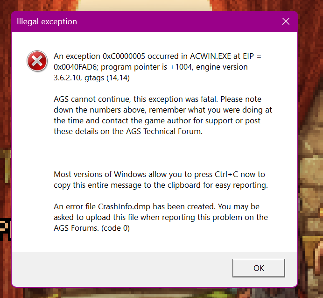Click the Ctrl+C shortcut mention
The height and width of the screenshot is (298, 323).
coord(226,174)
